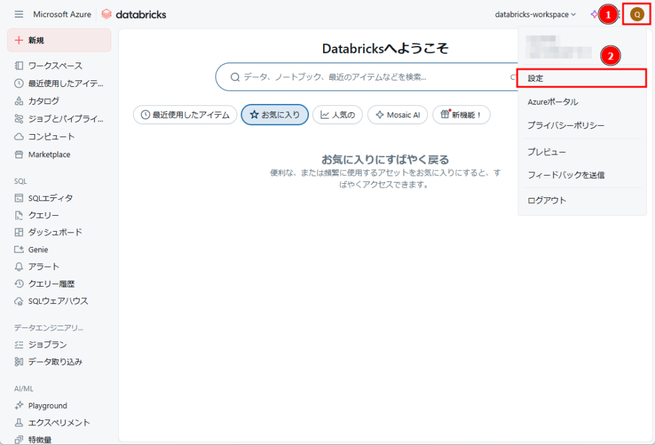Click the AI/ML section heading
This screenshot has width=655, height=445.
24,389
